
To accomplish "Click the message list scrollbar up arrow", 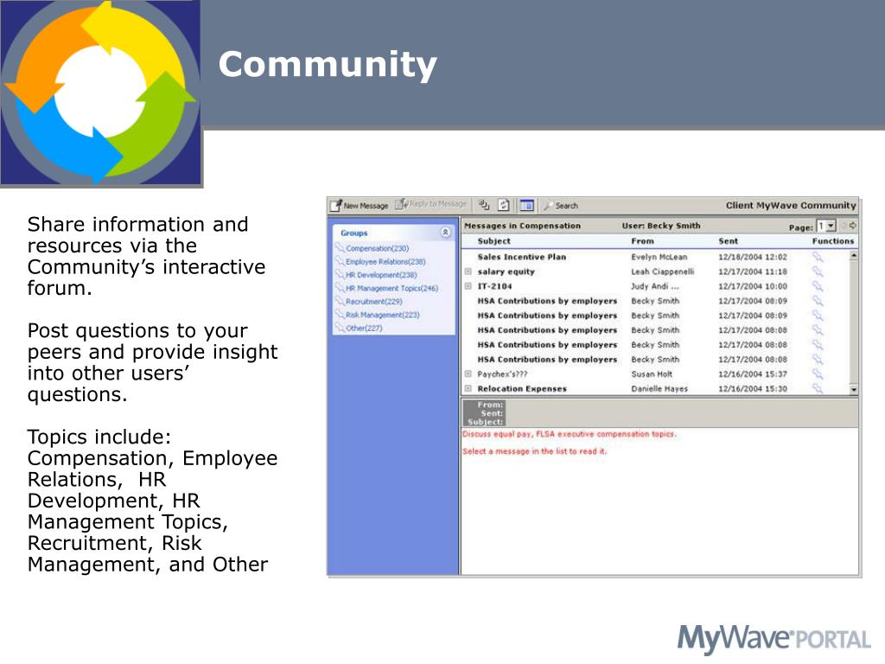I will 854,256.
